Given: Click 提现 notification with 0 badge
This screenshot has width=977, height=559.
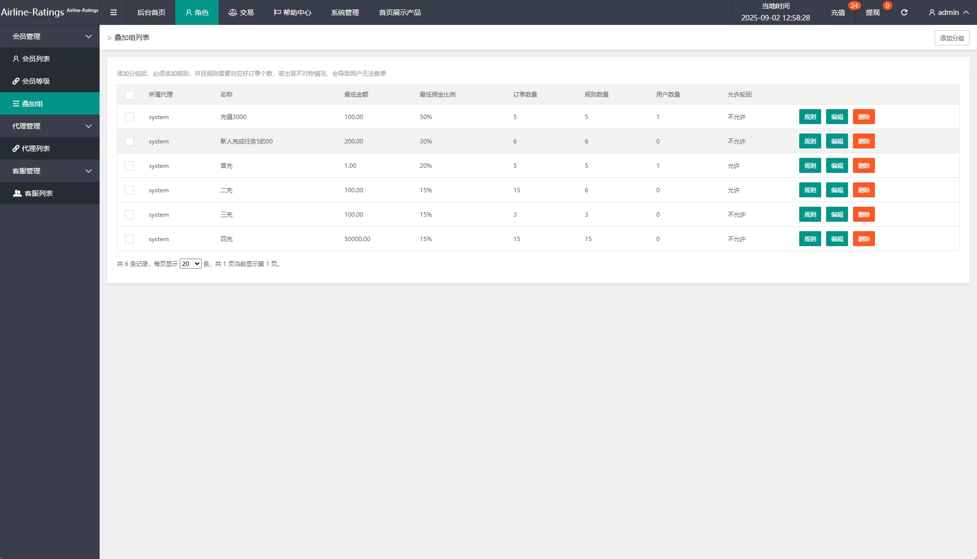Looking at the screenshot, I should coord(873,12).
